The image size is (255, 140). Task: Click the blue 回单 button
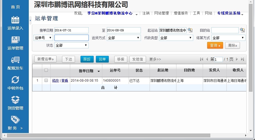pos(102,59)
